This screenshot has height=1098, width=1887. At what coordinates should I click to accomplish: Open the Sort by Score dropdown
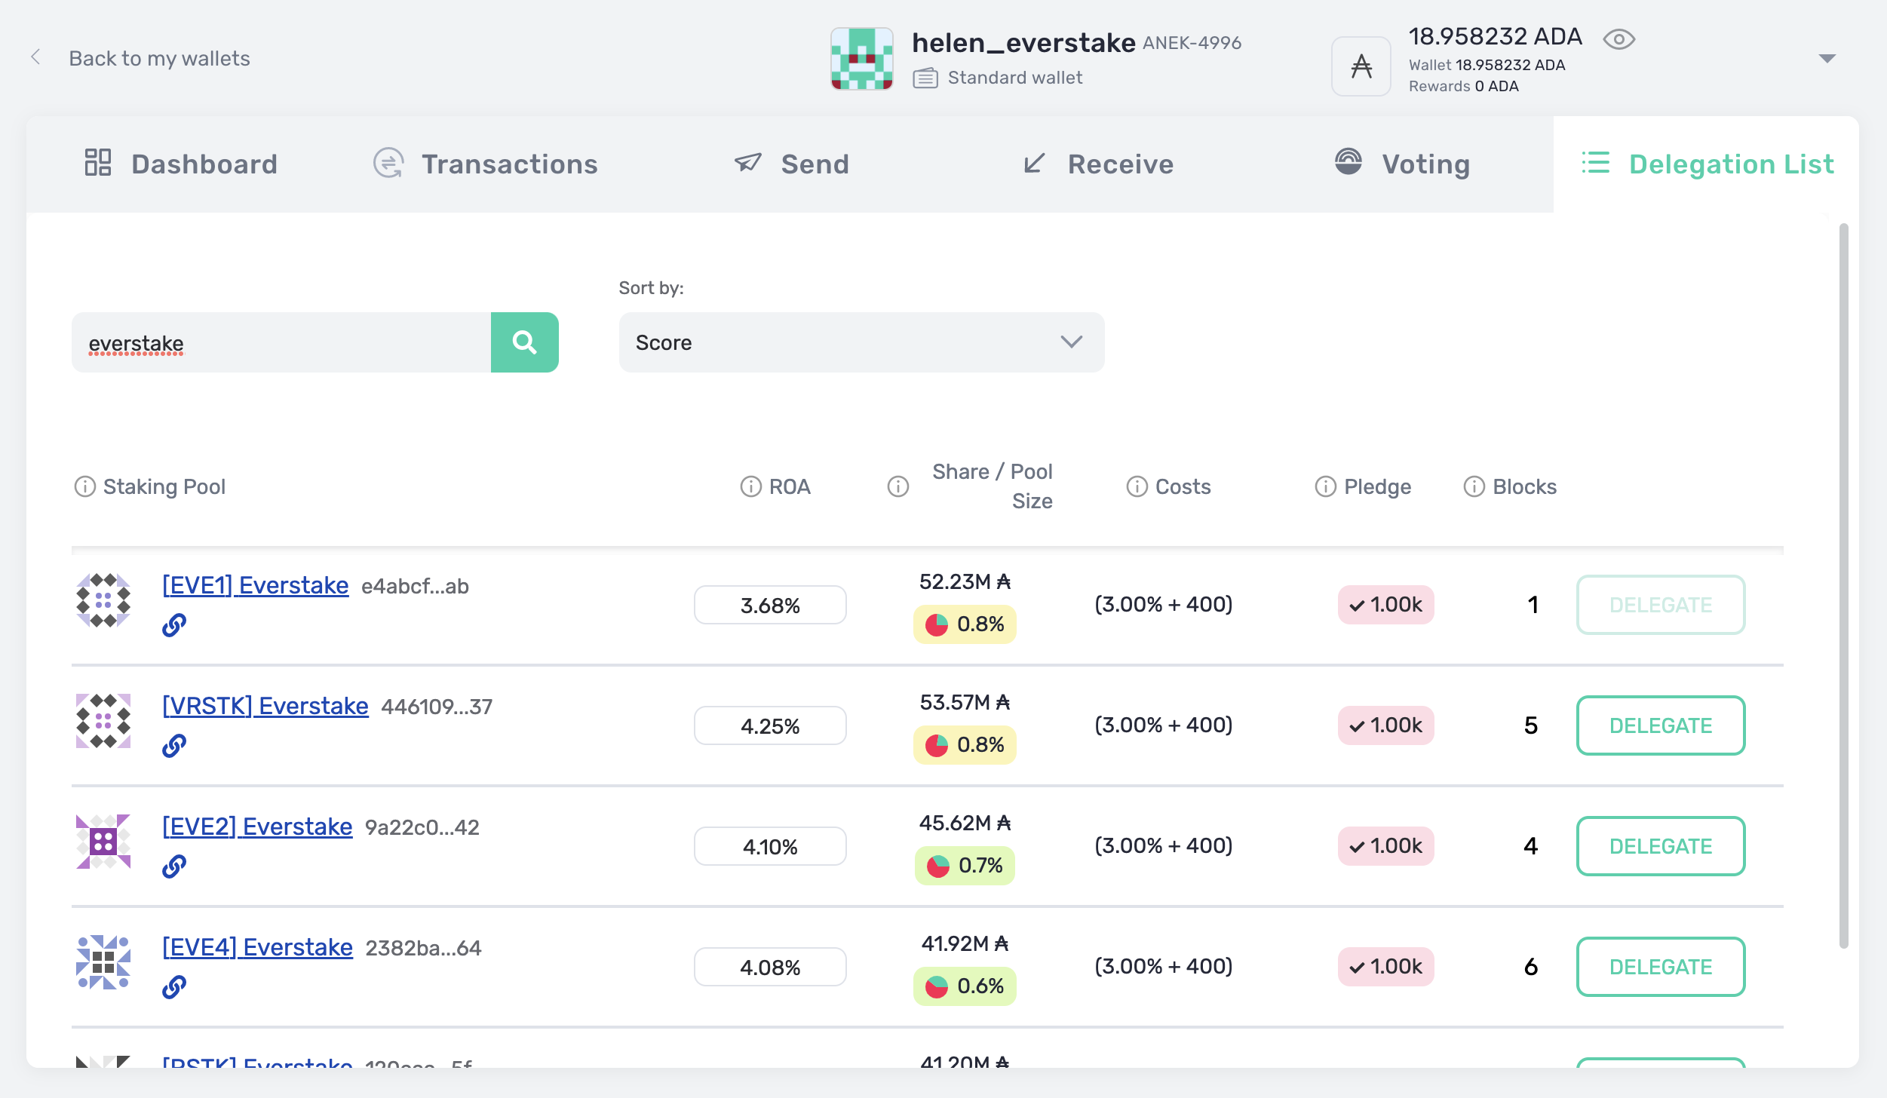pyautogui.click(x=861, y=342)
